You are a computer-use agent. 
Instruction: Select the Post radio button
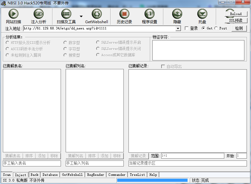(216, 28)
